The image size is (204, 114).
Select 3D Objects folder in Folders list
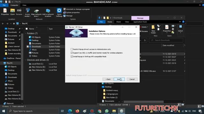[x=36, y=37]
